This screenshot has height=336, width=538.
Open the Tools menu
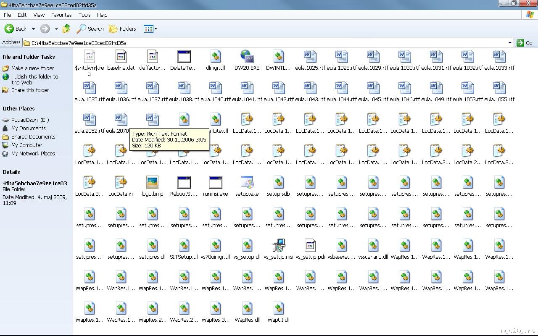point(84,15)
